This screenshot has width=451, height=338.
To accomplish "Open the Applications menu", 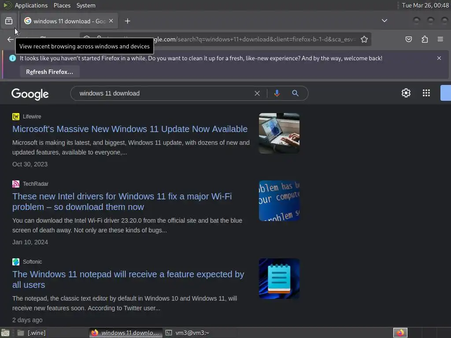I will point(31,5).
